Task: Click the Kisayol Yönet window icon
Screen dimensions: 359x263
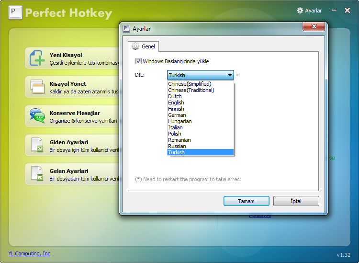Action: pos(37,87)
